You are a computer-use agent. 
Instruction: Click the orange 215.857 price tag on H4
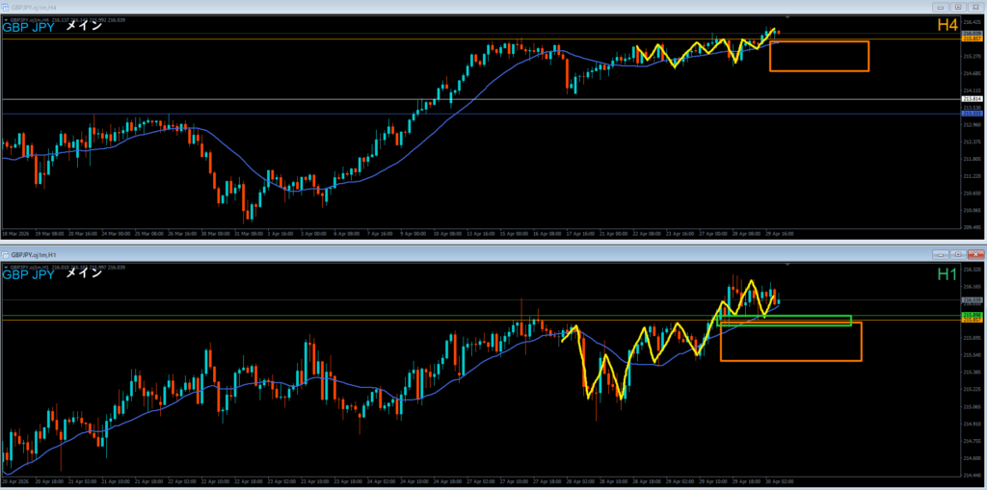coord(972,39)
